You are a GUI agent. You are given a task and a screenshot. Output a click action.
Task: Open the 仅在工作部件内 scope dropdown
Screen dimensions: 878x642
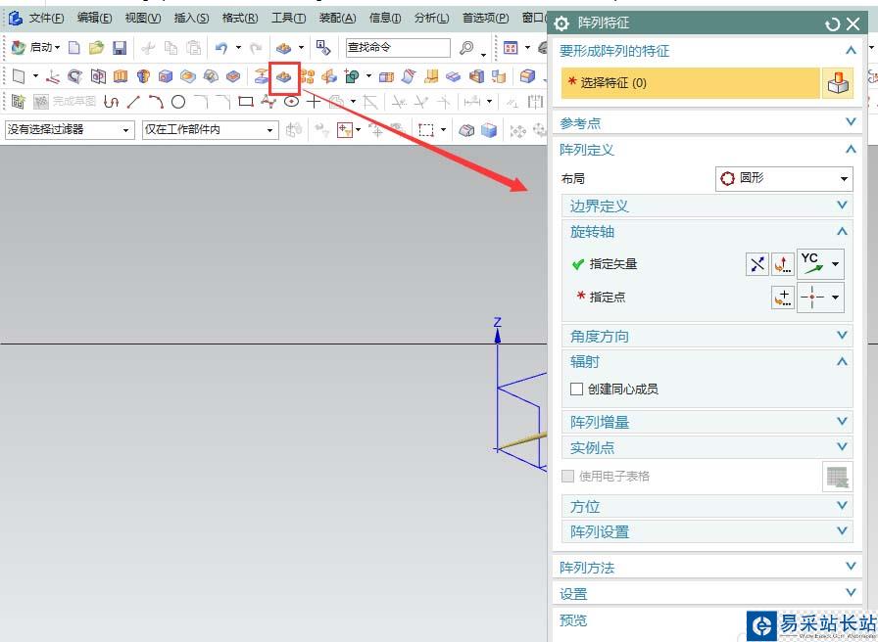pyautogui.click(x=211, y=130)
